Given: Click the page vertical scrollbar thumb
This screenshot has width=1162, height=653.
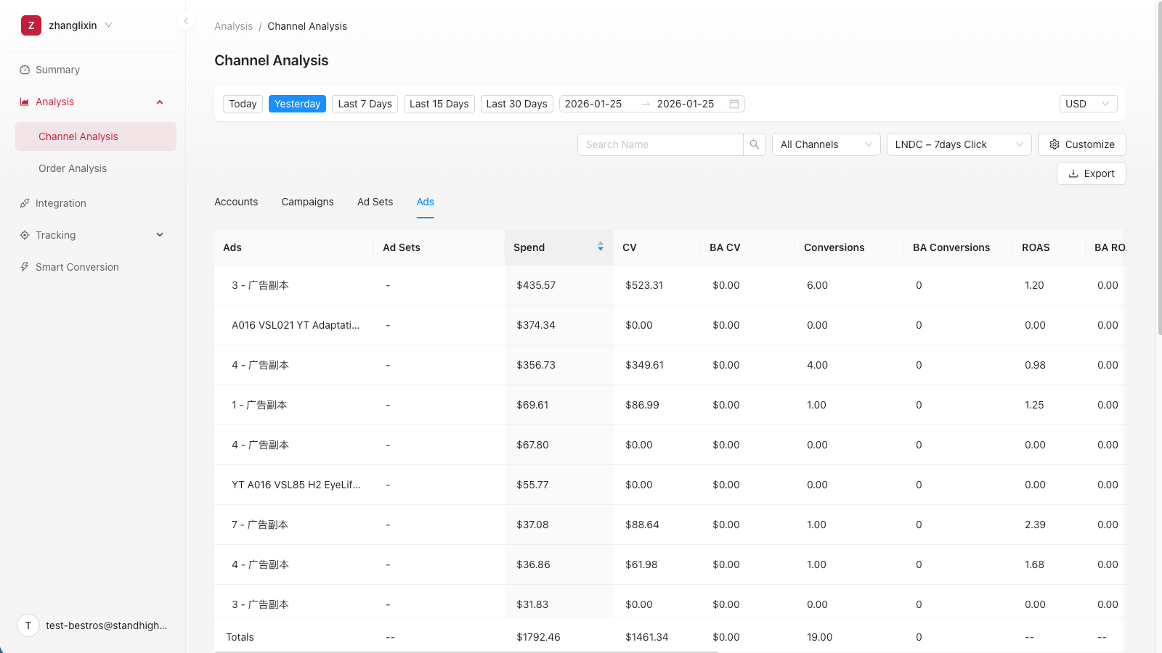Looking at the screenshot, I should click(1158, 167).
